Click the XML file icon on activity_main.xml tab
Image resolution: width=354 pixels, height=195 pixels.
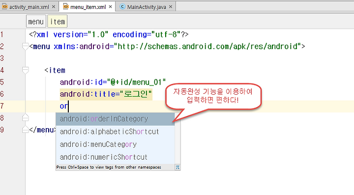(4, 7)
